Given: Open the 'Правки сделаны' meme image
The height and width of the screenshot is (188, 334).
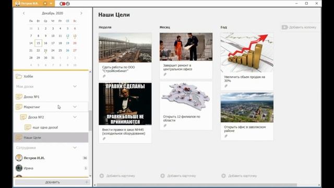Looking at the screenshot, I should pyautogui.click(x=125, y=104).
